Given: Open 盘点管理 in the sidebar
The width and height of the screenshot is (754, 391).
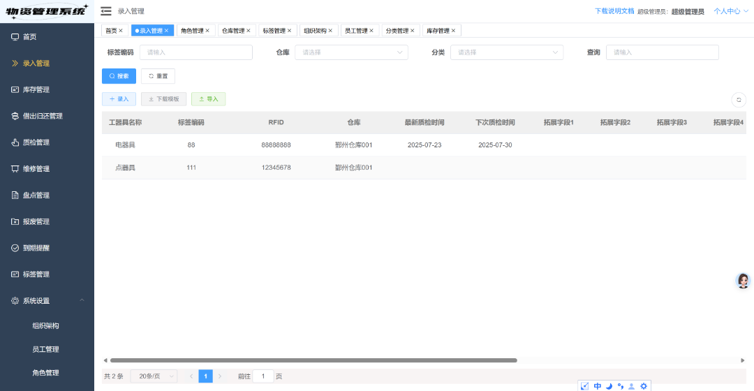Looking at the screenshot, I should [36, 195].
